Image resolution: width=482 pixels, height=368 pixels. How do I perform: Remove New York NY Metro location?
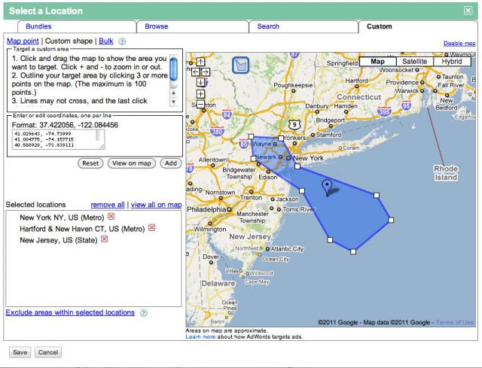pos(111,216)
